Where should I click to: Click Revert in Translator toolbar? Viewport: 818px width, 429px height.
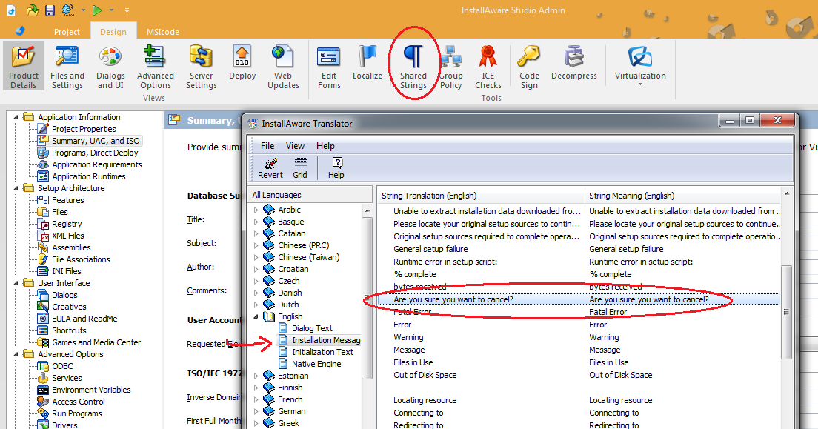(270, 168)
